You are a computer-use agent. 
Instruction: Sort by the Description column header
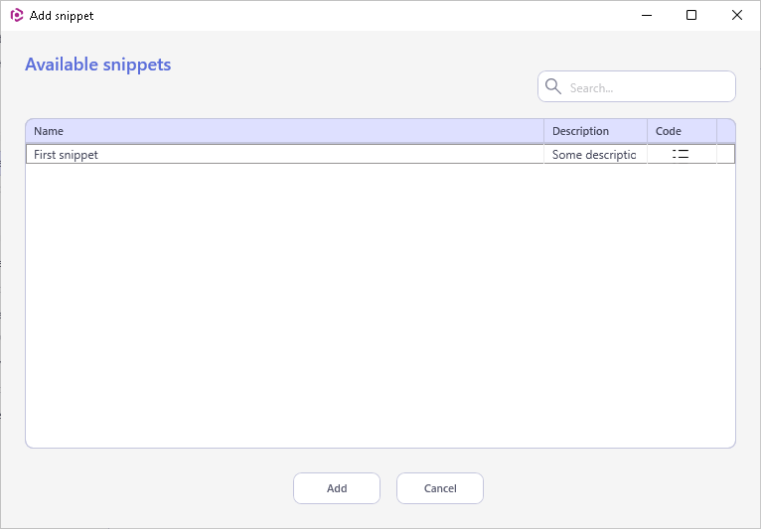[595, 131]
